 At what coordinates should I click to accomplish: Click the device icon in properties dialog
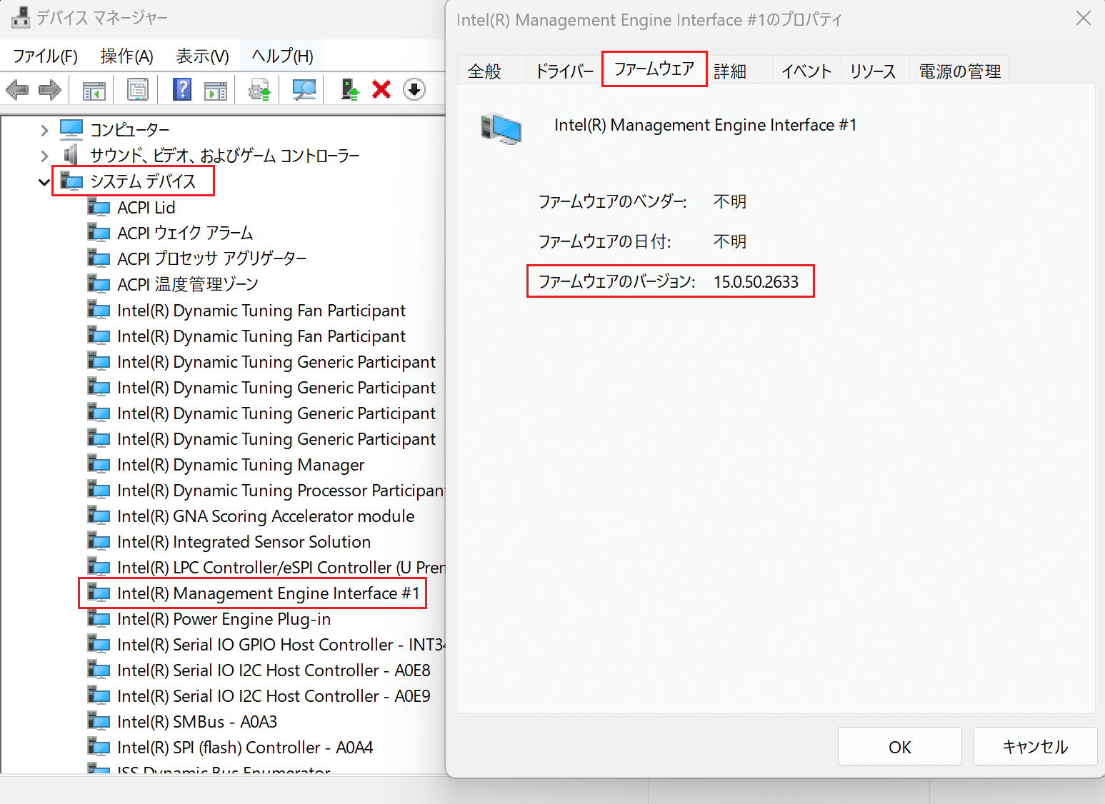coord(501,129)
